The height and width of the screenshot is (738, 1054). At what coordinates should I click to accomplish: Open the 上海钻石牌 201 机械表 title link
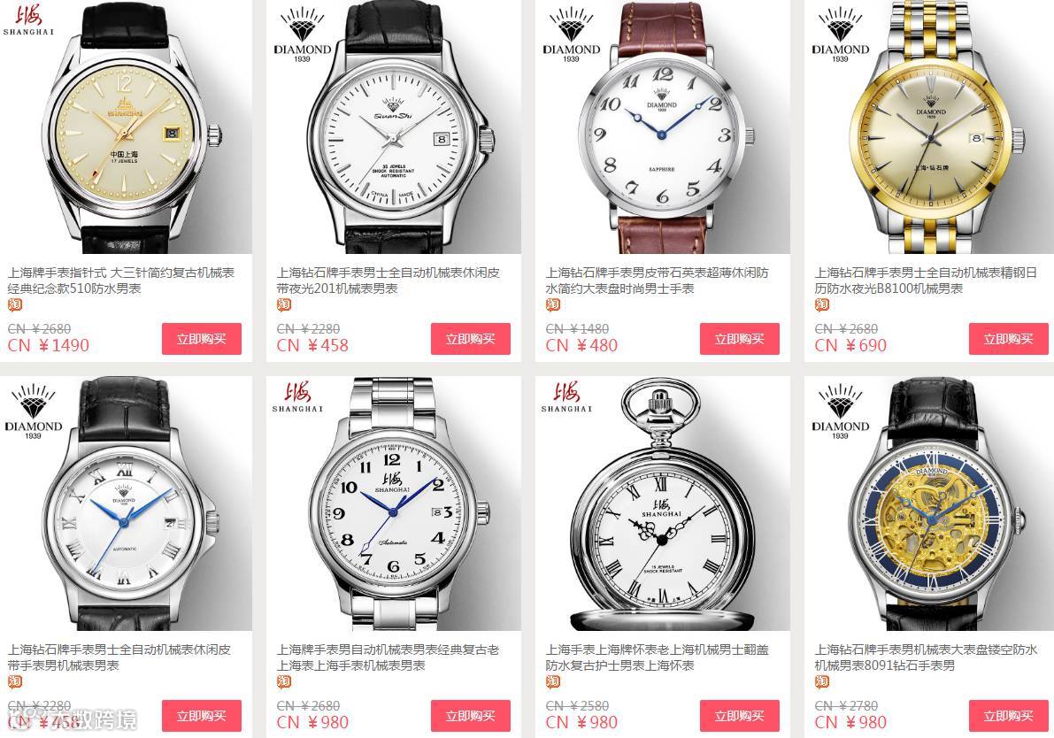(x=389, y=281)
